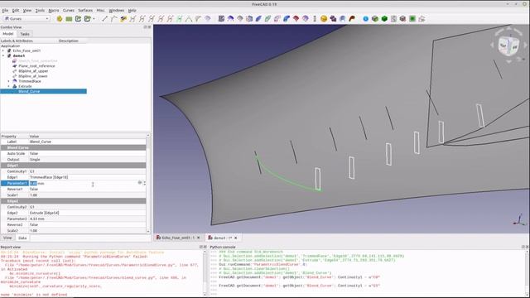Close the Combo View panel

click(149, 27)
